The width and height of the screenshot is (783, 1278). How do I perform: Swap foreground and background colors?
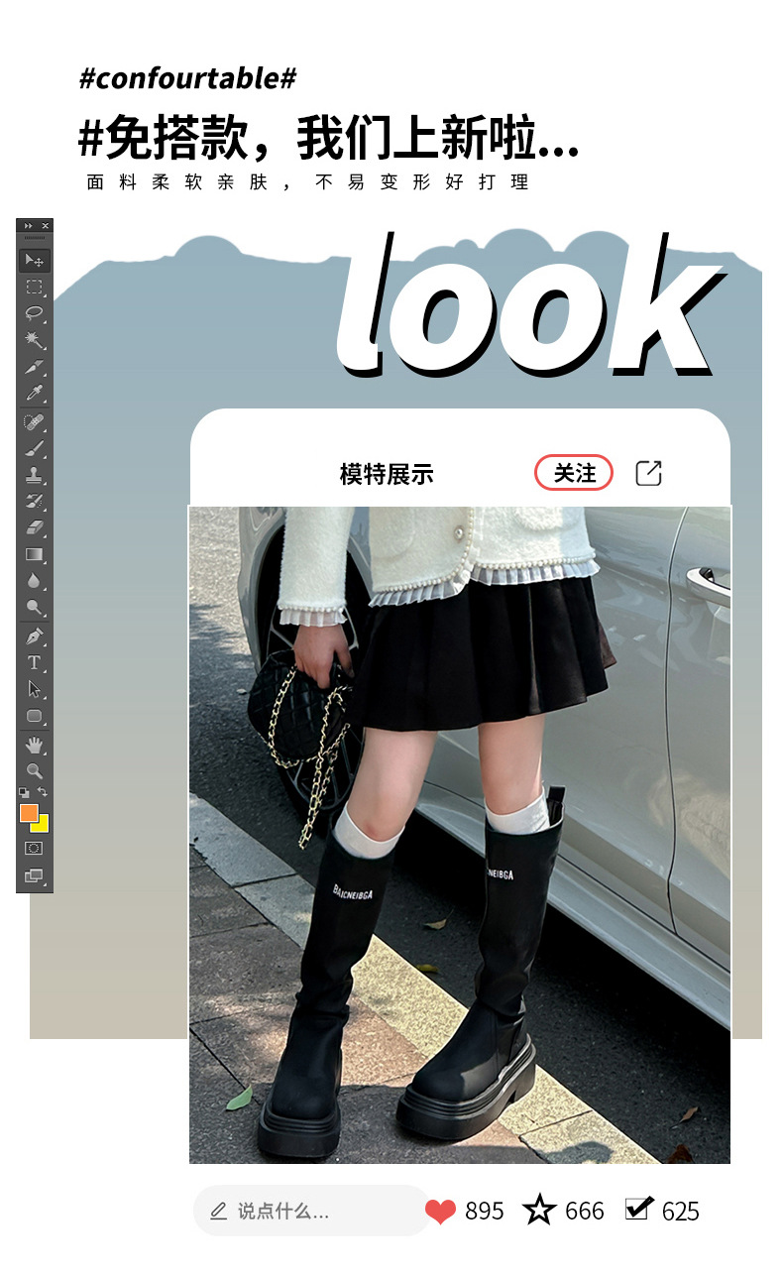(x=43, y=792)
